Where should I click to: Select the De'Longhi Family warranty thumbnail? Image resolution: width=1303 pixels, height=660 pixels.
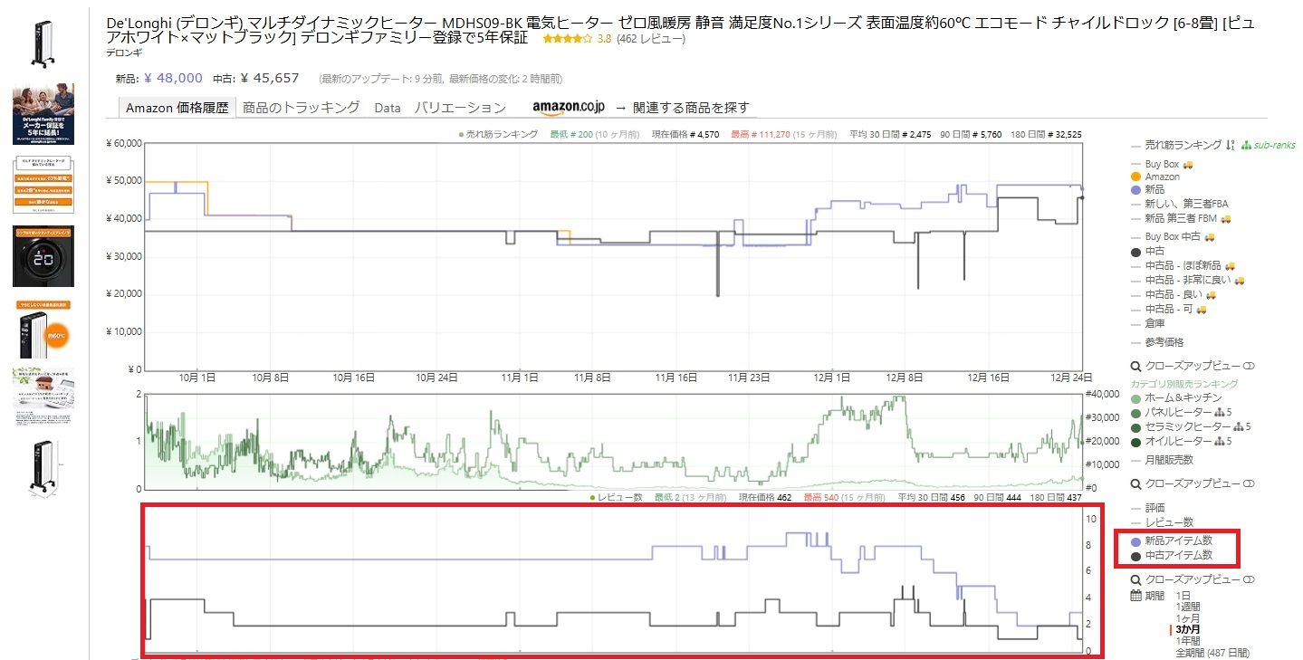point(43,114)
